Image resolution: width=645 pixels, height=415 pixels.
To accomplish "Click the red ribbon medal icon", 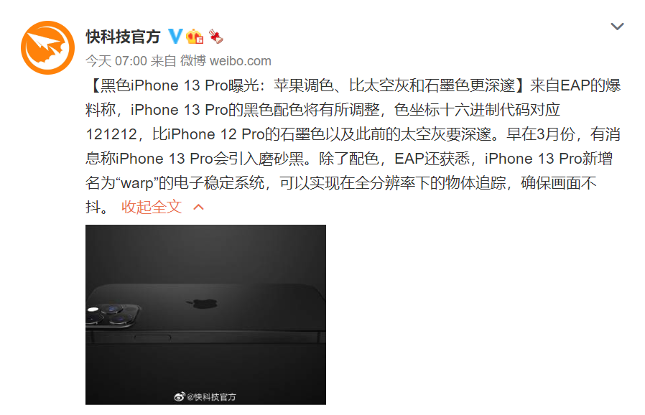I will click(x=215, y=36).
